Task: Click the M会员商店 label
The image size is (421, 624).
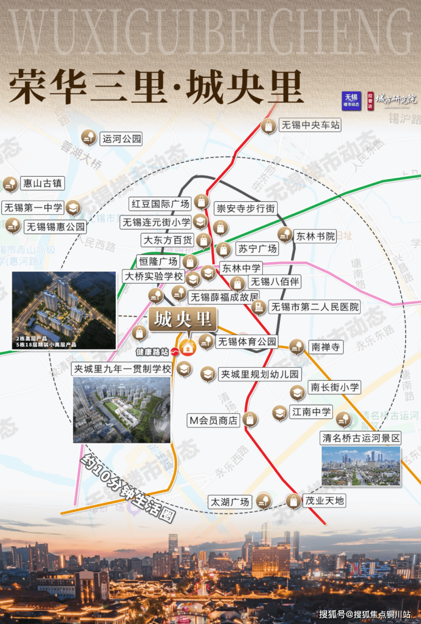Action: pos(213,420)
